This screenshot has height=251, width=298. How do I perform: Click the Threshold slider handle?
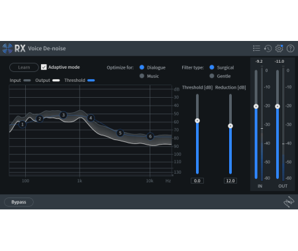click(x=197, y=121)
